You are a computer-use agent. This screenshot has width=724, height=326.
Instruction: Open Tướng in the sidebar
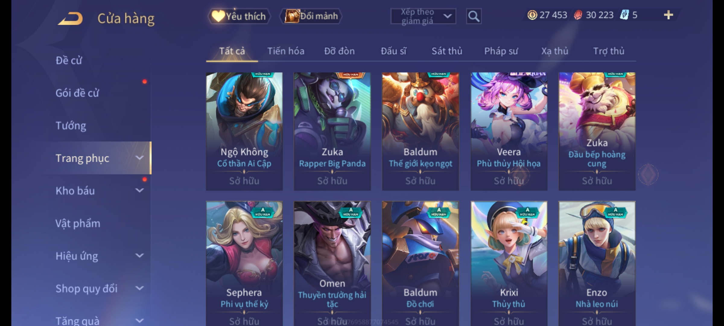point(71,125)
